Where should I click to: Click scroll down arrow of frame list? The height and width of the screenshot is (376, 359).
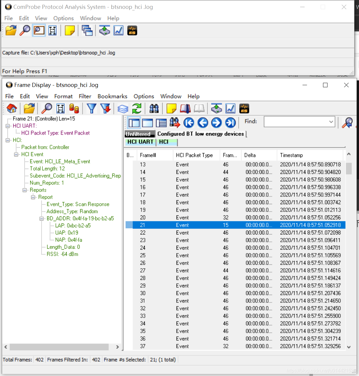349,347
